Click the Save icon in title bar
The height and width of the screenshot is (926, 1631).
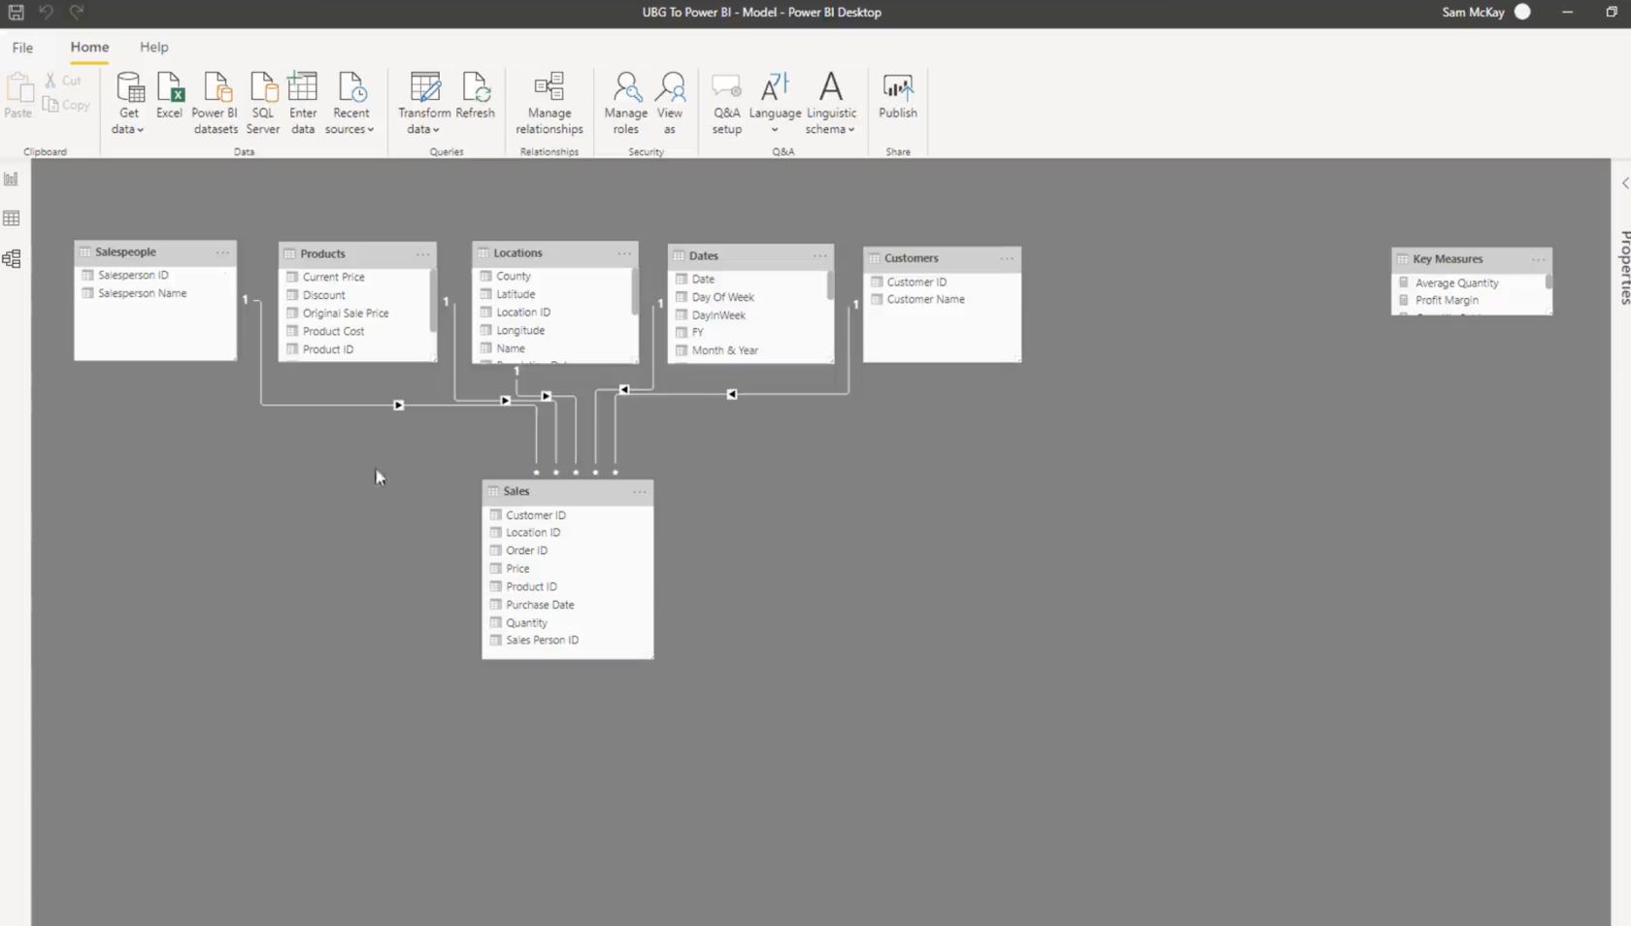point(16,13)
